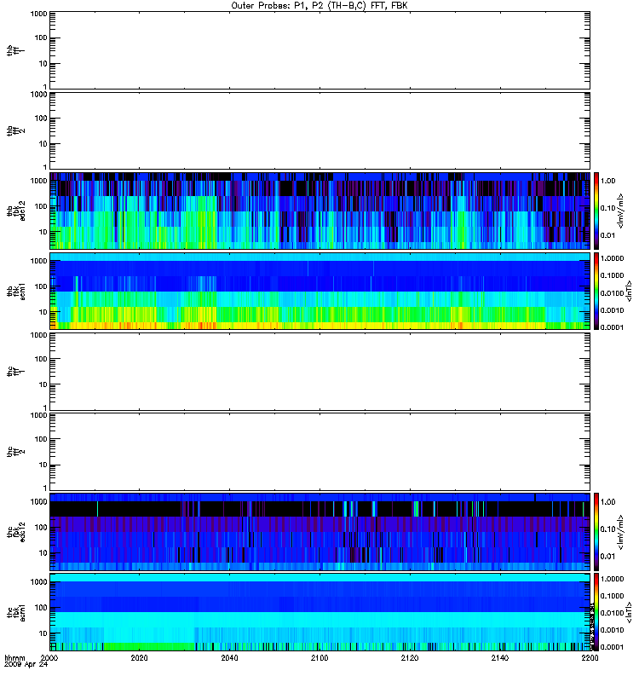Viewport: 639px width, 682px height.
Task: Click the plot title "Outer Probes: P1, P2 (TH-B,C) FFT, FBK"
Action: point(319,6)
